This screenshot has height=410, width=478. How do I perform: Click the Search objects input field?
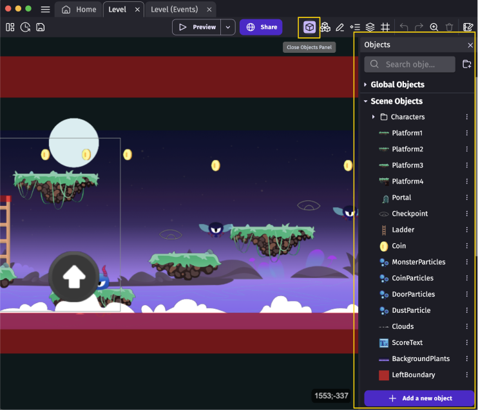click(x=410, y=64)
